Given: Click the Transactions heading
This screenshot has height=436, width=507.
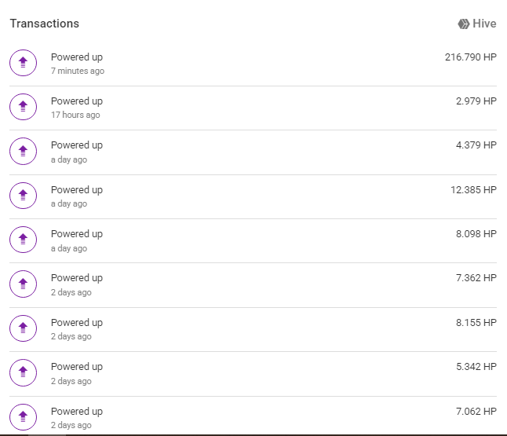Looking at the screenshot, I should (45, 24).
